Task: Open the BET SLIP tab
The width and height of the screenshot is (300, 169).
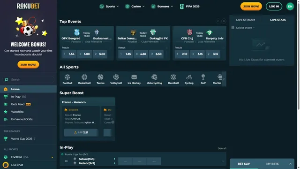Action: click(244, 164)
